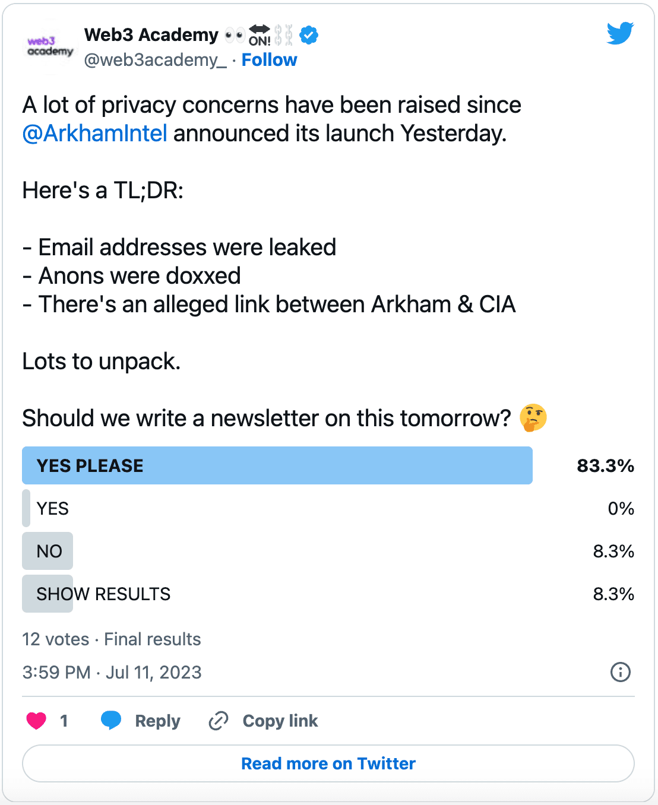The height and width of the screenshot is (805, 658).
Task: Open the tweet info circle icon
Action: pos(620,672)
